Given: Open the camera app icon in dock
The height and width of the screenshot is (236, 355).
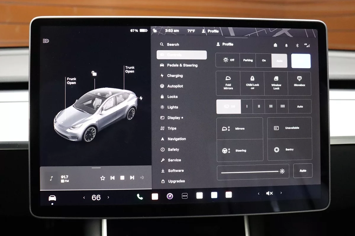Looking at the screenshot, I should (170, 196).
